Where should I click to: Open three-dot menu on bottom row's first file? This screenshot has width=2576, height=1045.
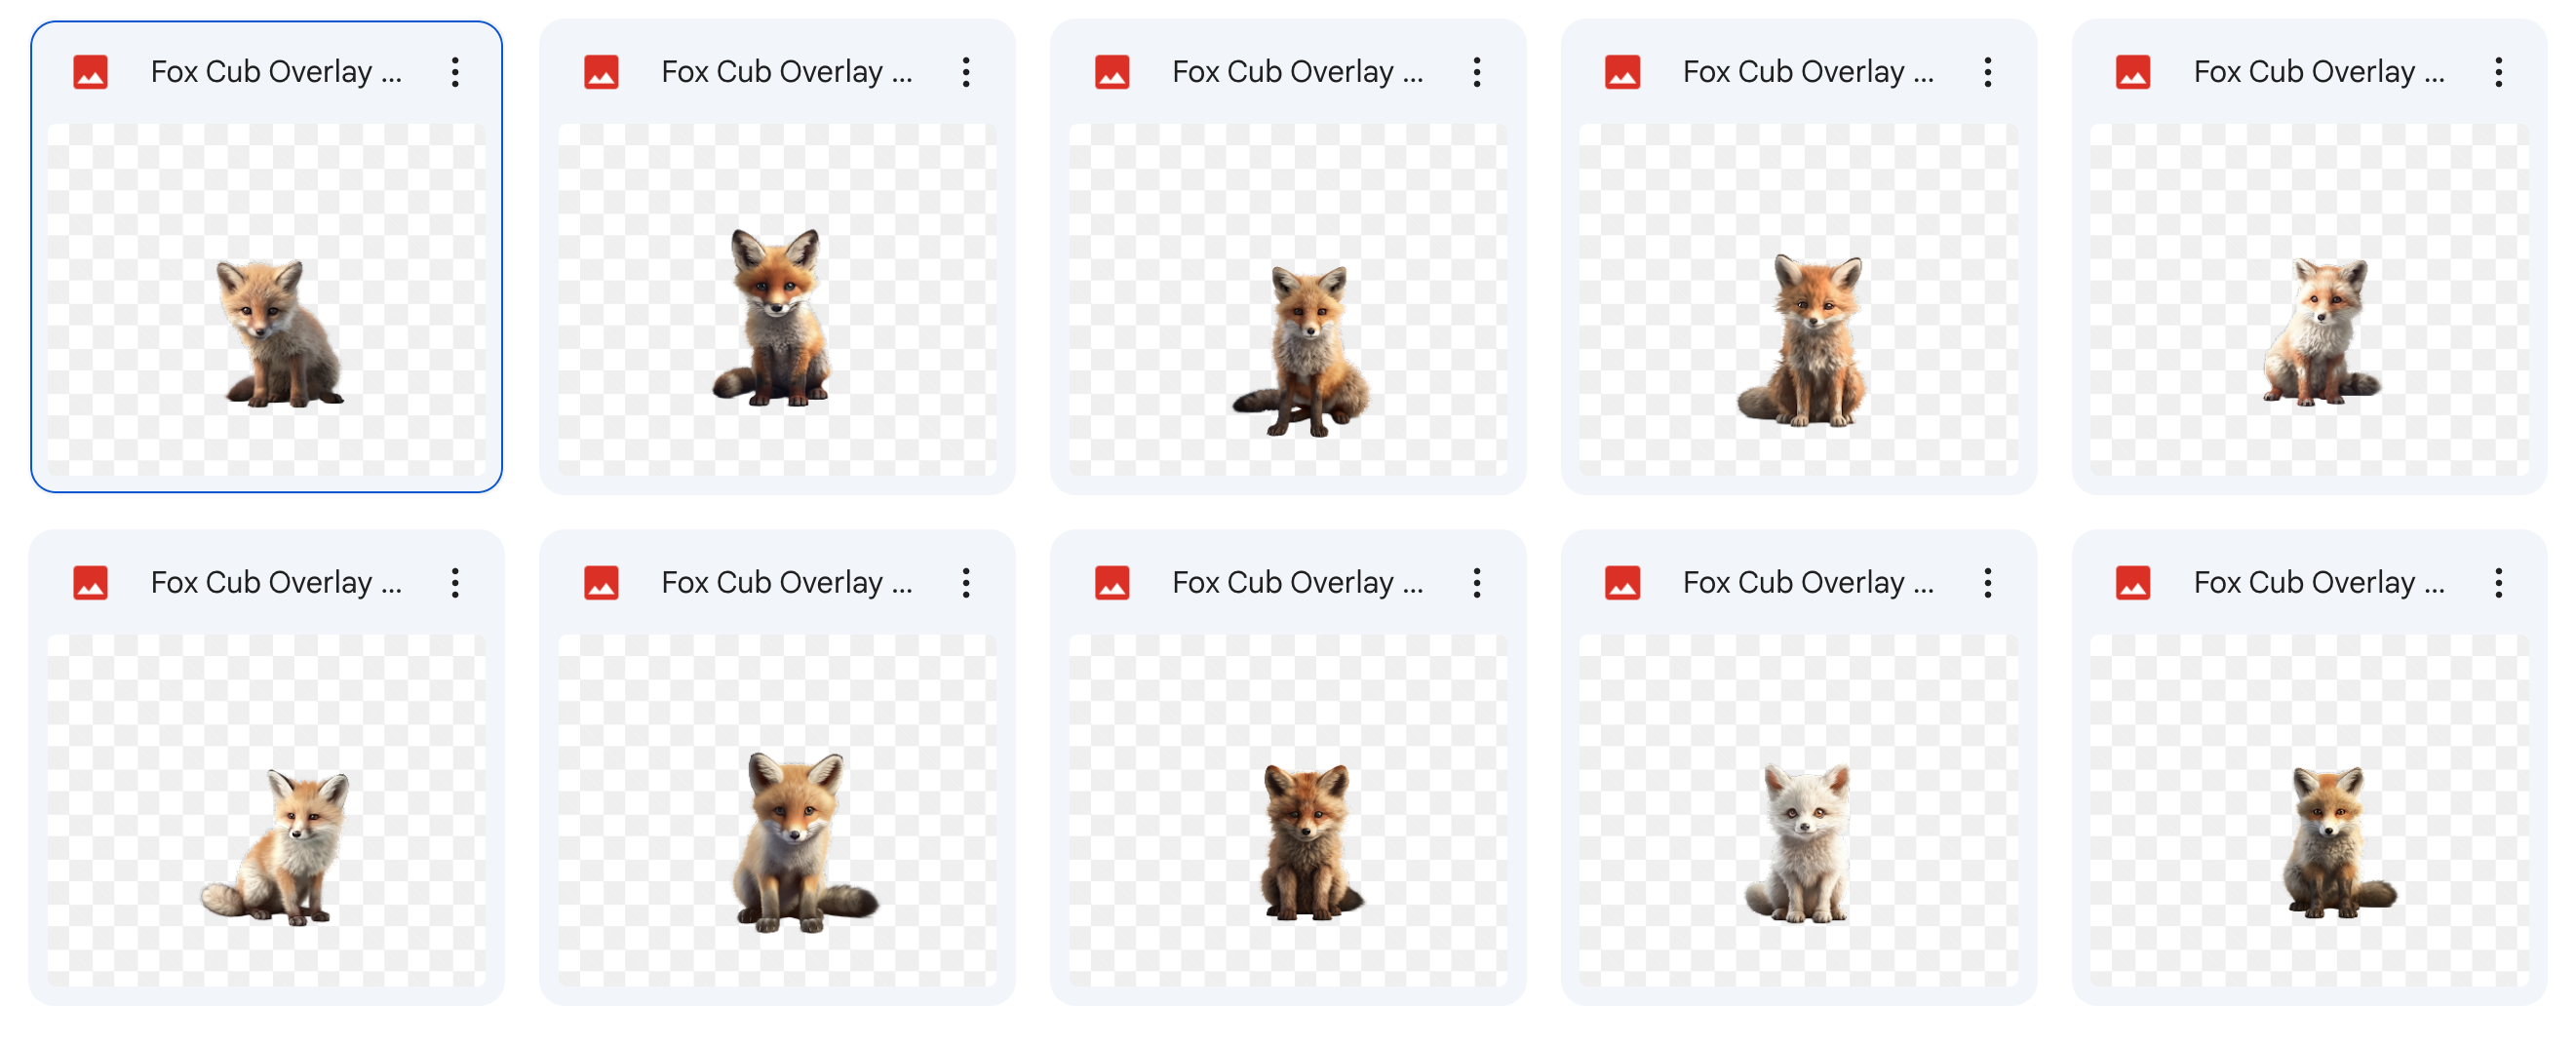pos(455,583)
